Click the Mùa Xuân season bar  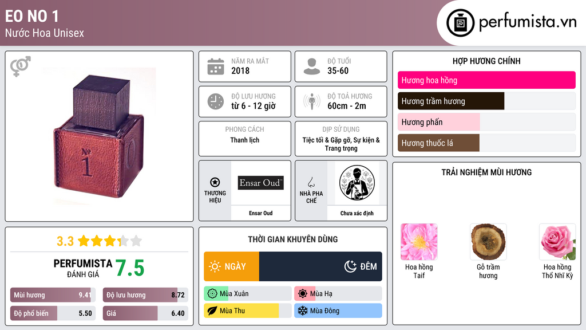(x=248, y=294)
